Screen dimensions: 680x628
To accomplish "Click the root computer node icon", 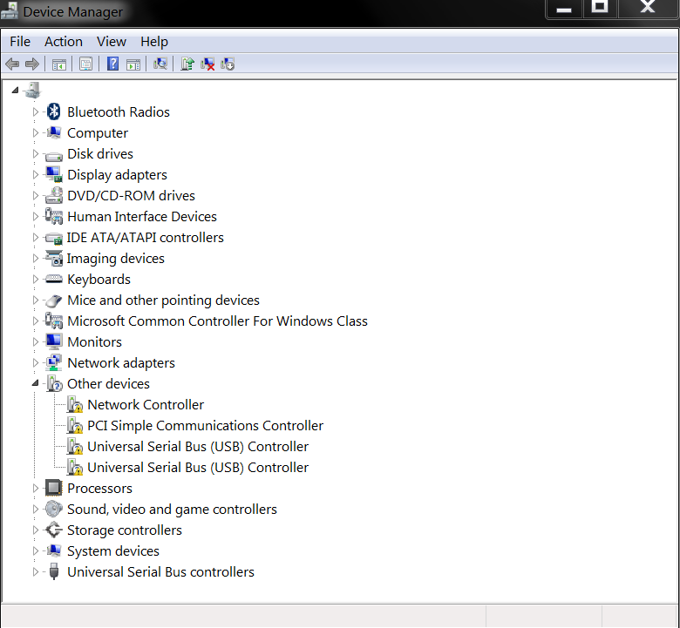I will point(32,90).
